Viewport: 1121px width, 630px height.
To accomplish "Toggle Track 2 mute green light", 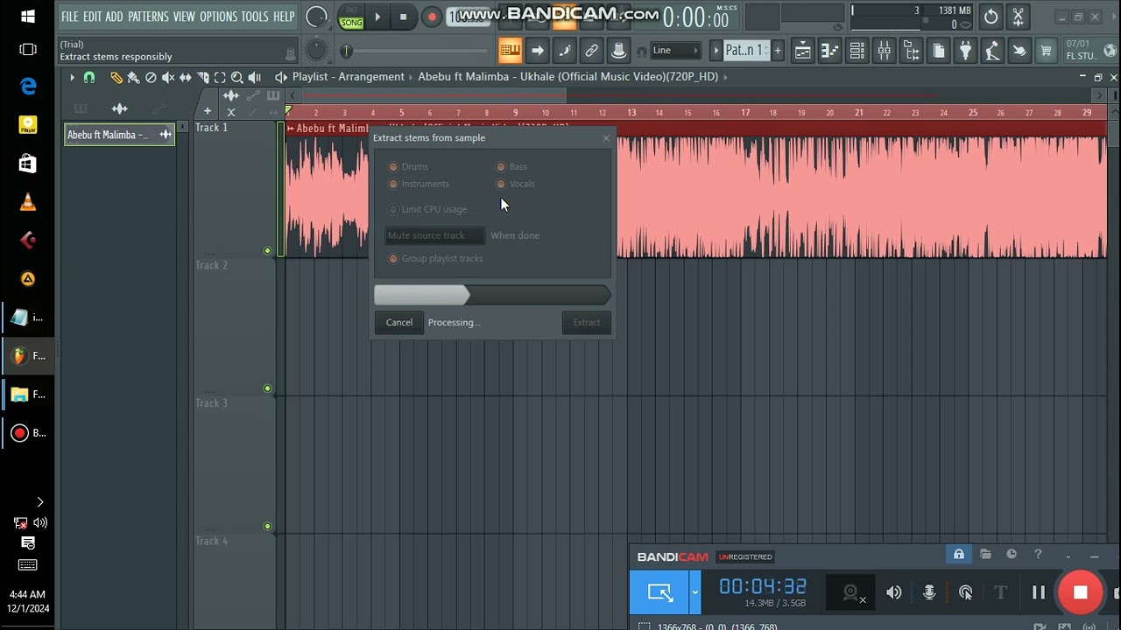I will (x=267, y=388).
